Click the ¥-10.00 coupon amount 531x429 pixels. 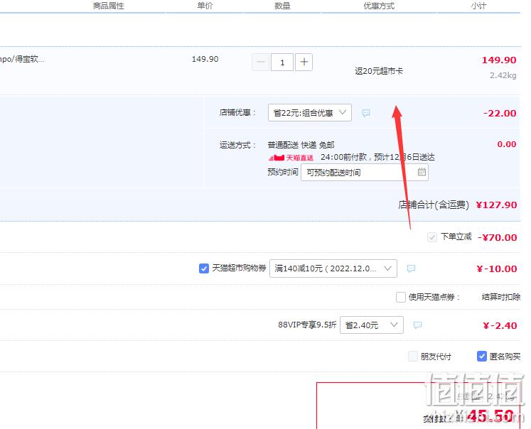pos(497,268)
